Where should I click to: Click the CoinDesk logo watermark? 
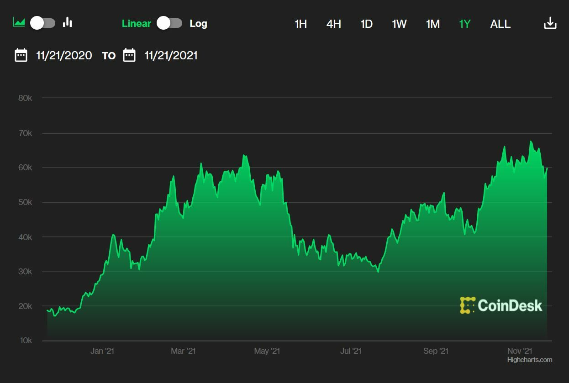(501, 305)
